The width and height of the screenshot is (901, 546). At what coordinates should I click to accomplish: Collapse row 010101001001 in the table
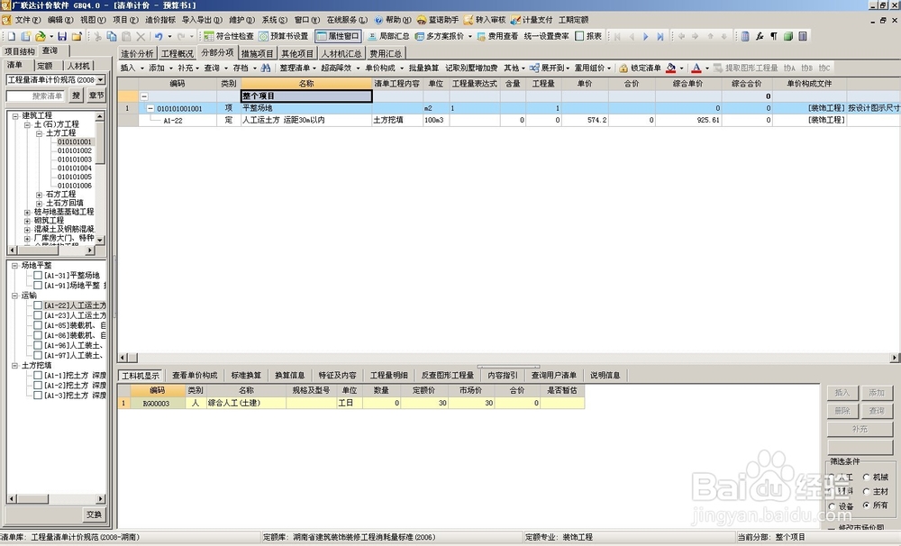point(150,109)
